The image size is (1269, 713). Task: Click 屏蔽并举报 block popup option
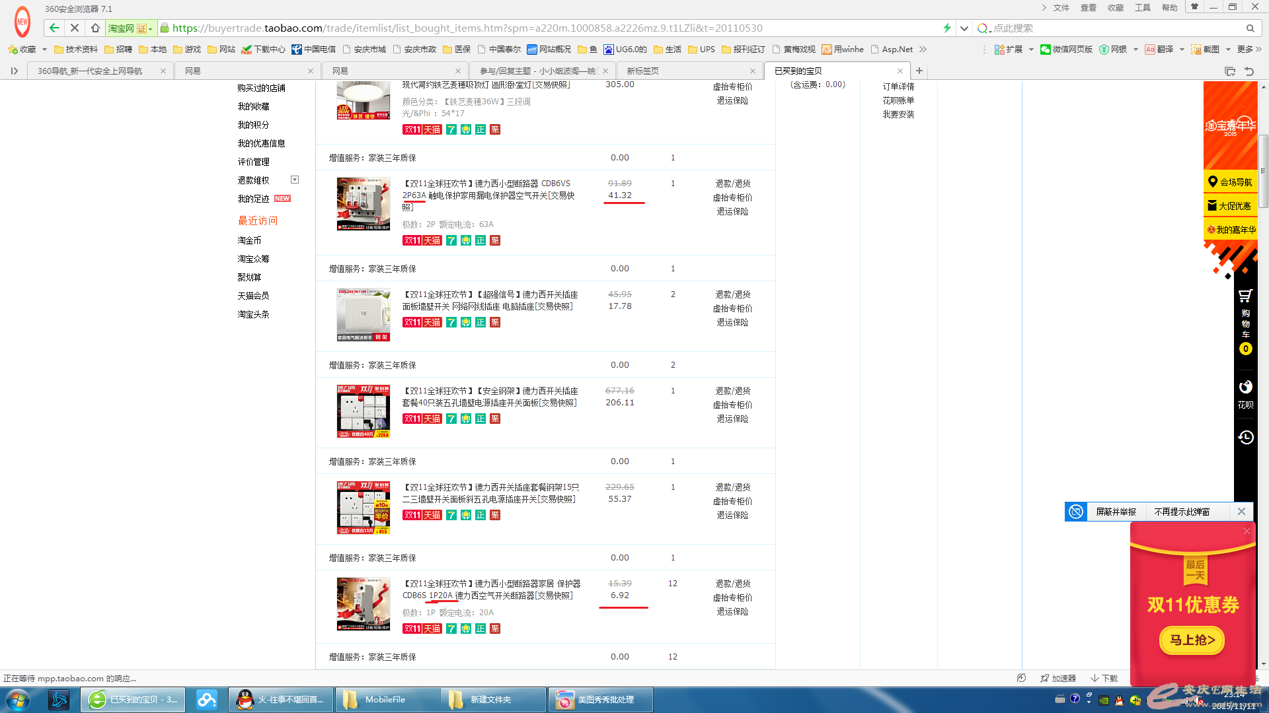click(x=1116, y=512)
